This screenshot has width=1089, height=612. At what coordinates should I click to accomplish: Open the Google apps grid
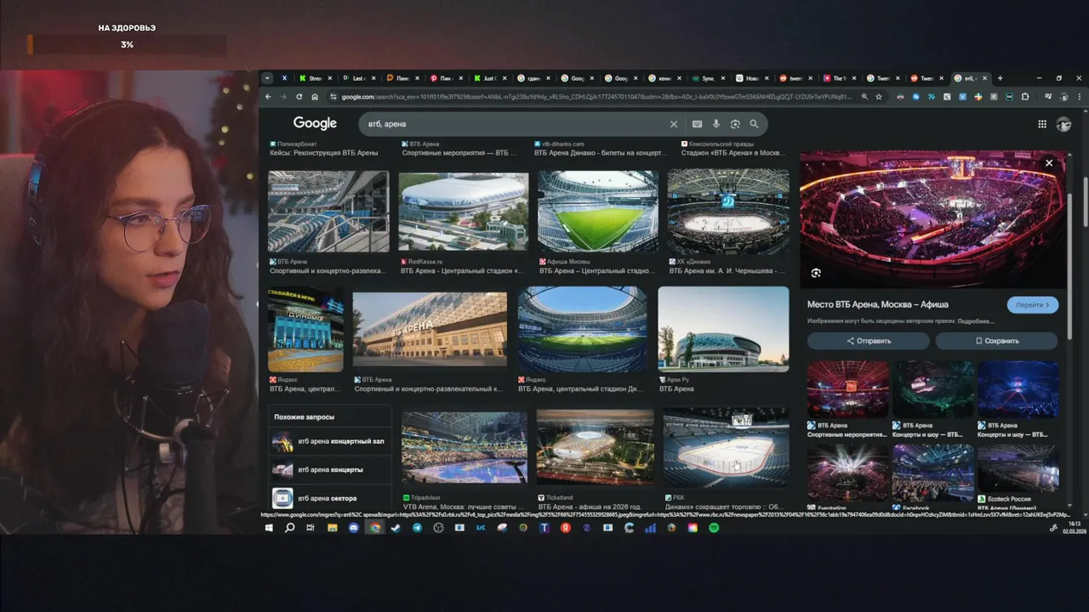[x=1042, y=124]
